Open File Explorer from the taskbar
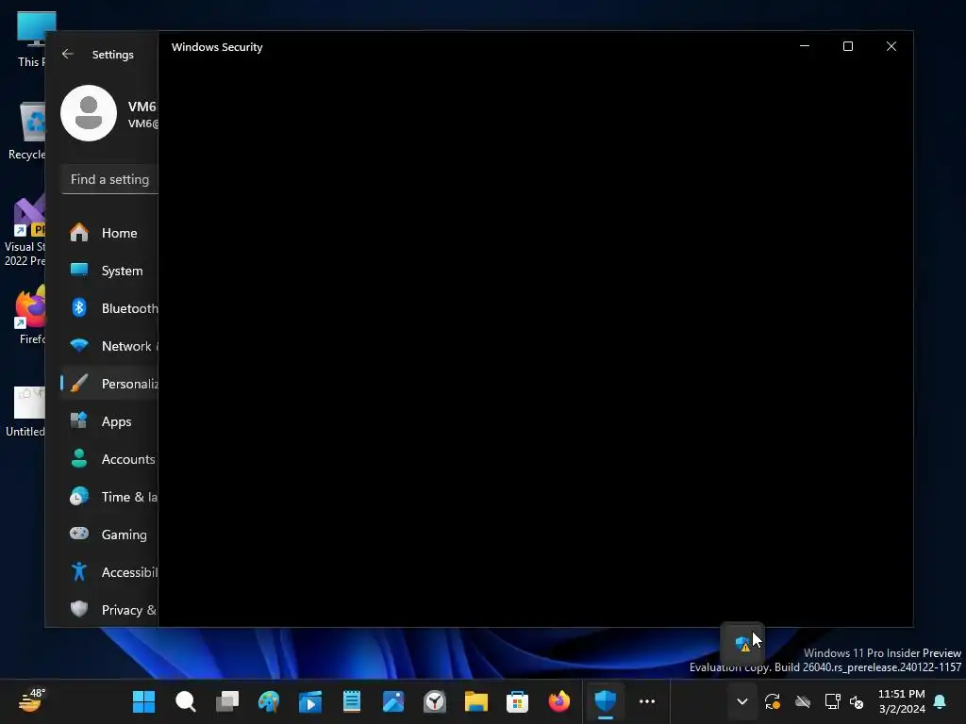This screenshot has width=966, height=724. tap(476, 701)
